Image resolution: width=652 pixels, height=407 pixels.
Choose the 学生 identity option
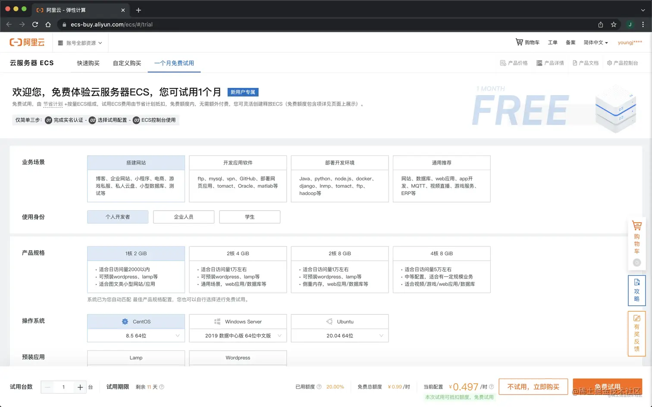coord(250,217)
